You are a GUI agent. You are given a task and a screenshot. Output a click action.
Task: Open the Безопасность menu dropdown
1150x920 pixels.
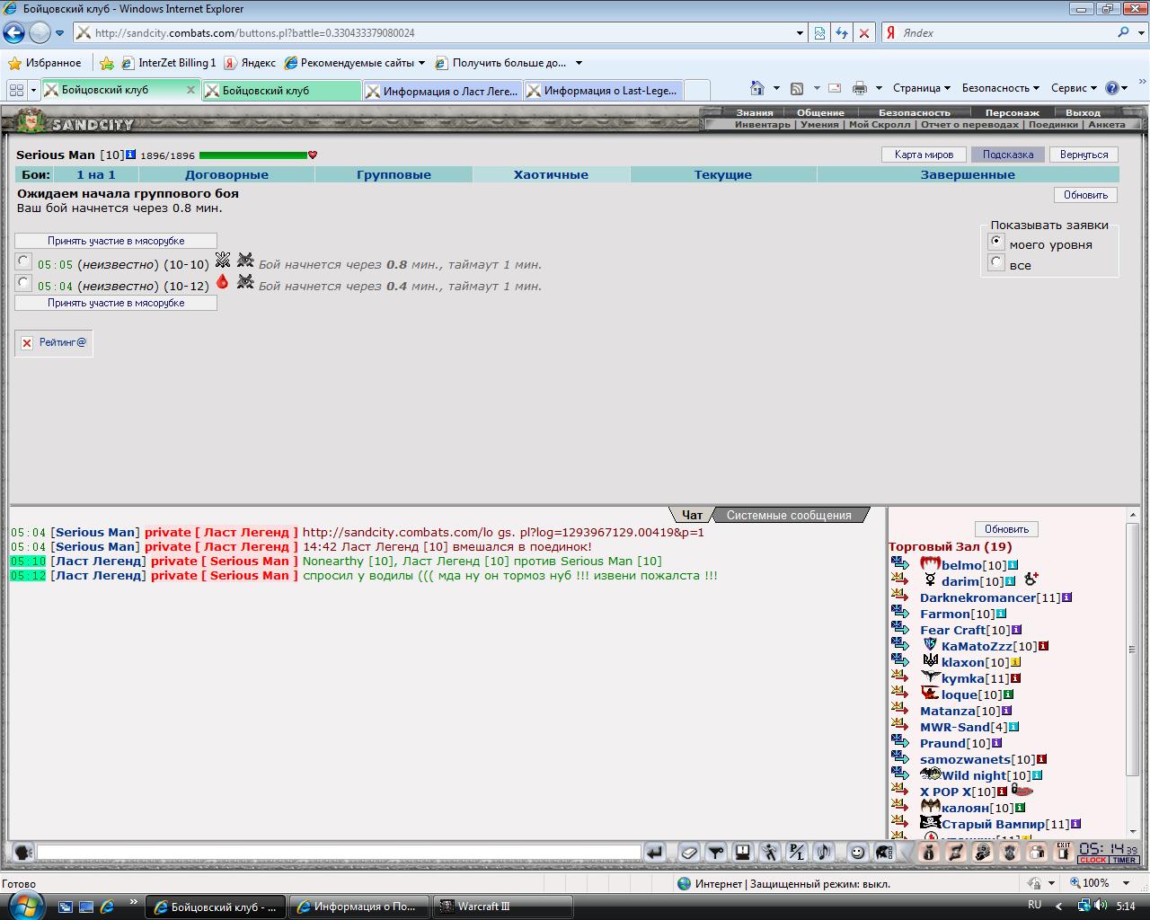(1000, 88)
